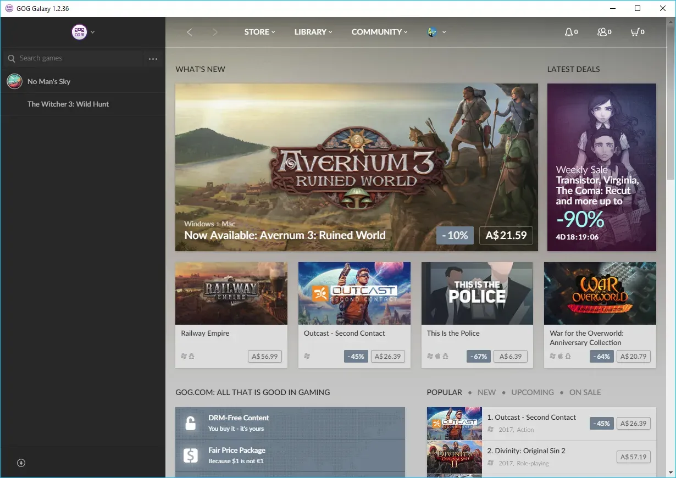Click the GOG Galaxy title bar app icon
The width and height of the screenshot is (676, 478).
tap(9, 9)
